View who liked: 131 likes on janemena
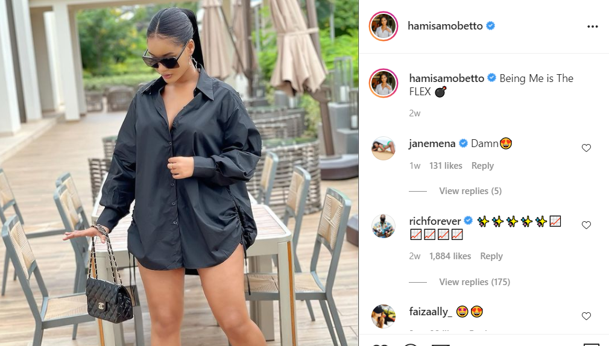609x346 pixels. [446, 166]
